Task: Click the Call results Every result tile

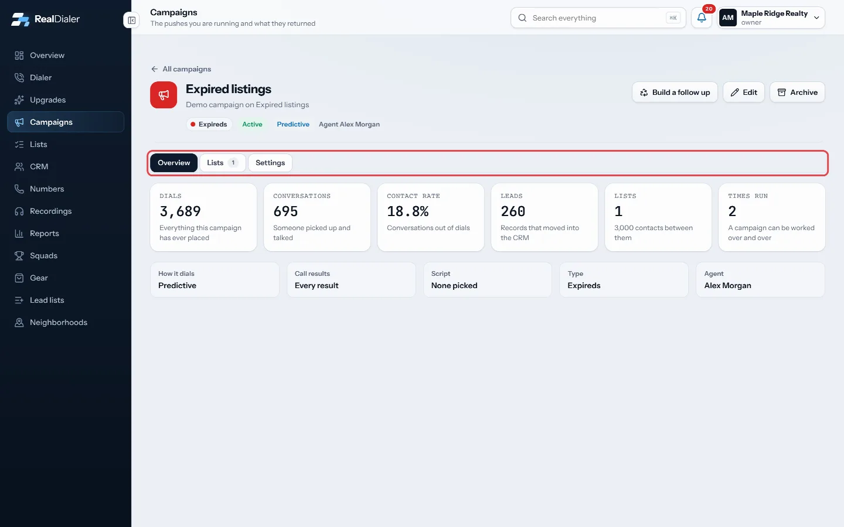Action: (x=351, y=280)
